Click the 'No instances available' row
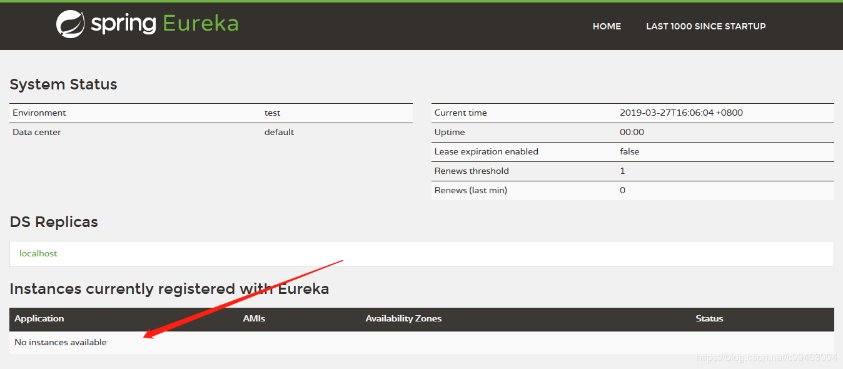Viewport: 843px width, 369px height. [421, 342]
